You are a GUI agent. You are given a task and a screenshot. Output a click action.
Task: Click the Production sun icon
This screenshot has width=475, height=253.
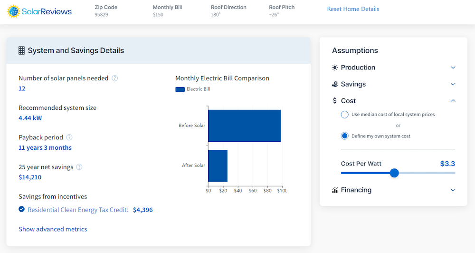[335, 68]
